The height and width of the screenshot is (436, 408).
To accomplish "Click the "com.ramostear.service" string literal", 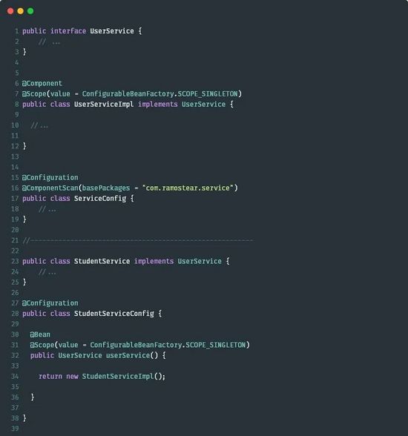I will point(188,188).
